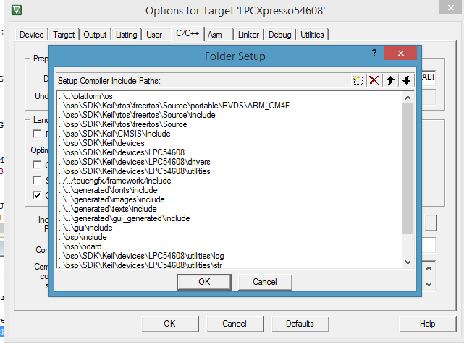The width and height of the screenshot is (464, 344).
Task: Click the include paths list scroll down arrow
Action: point(408,262)
